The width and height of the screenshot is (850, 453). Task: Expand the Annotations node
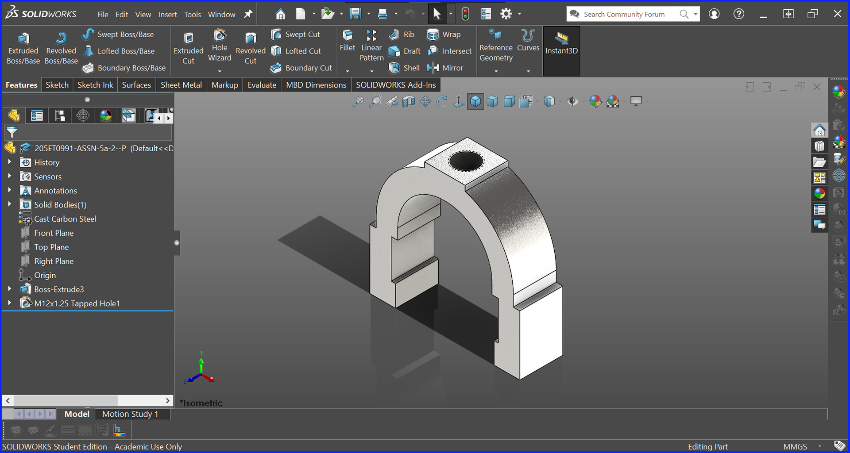click(x=10, y=191)
